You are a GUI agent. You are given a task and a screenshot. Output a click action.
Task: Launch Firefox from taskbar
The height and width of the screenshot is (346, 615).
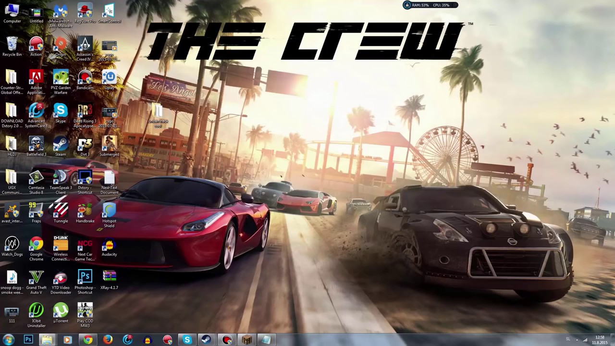coord(108,340)
